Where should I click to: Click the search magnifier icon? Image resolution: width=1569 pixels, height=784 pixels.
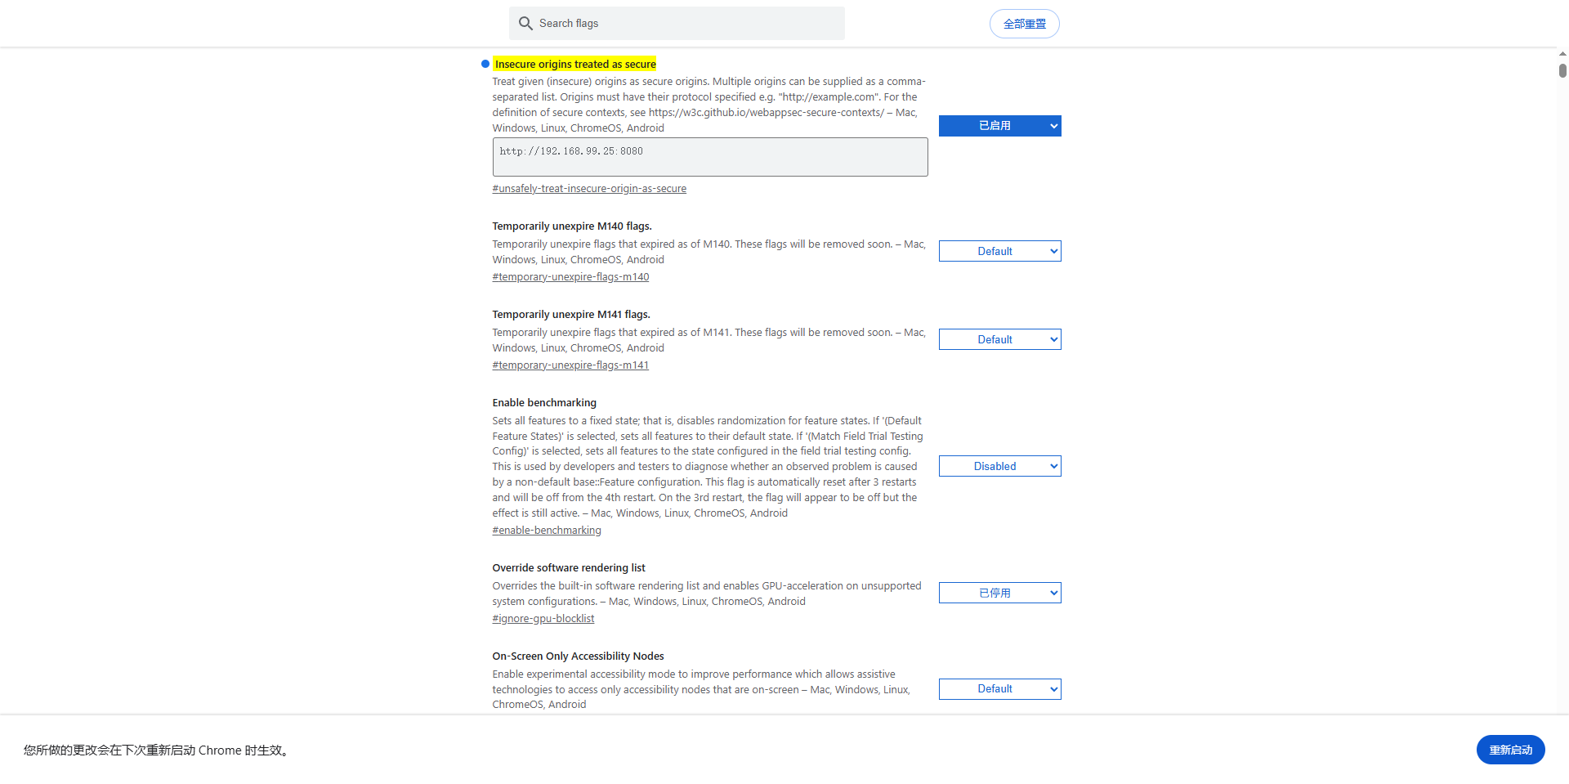click(x=525, y=24)
